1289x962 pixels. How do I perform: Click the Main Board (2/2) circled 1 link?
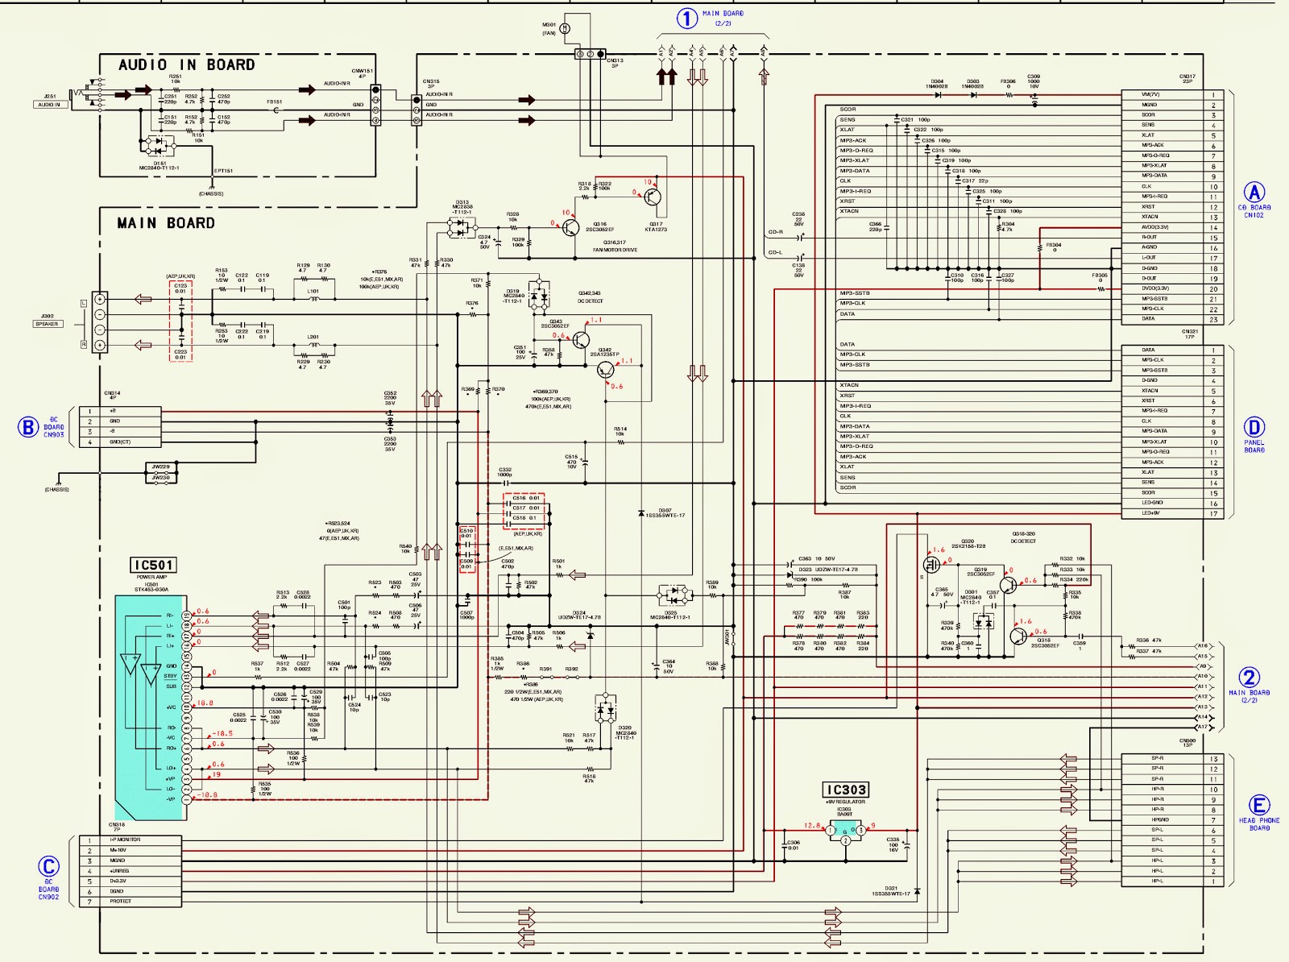click(x=689, y=16)
